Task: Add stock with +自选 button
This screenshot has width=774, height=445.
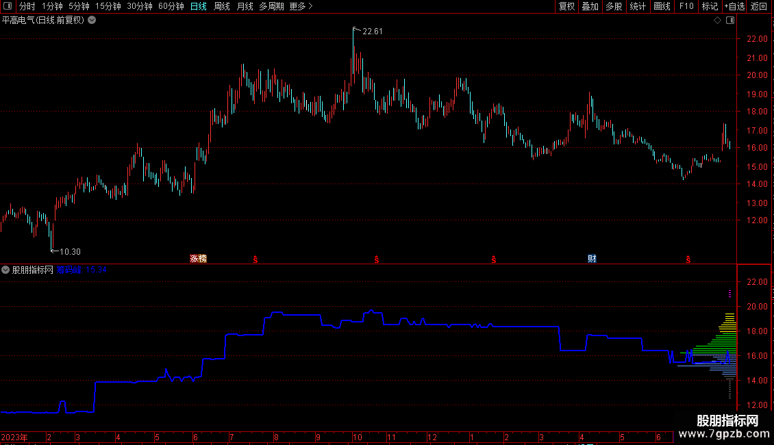Action: click(734, 6)
